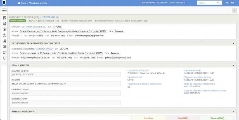Click the document icon in left sidebar
The width and height of the screenshot is (239, 120).
[x=4, y=18]
